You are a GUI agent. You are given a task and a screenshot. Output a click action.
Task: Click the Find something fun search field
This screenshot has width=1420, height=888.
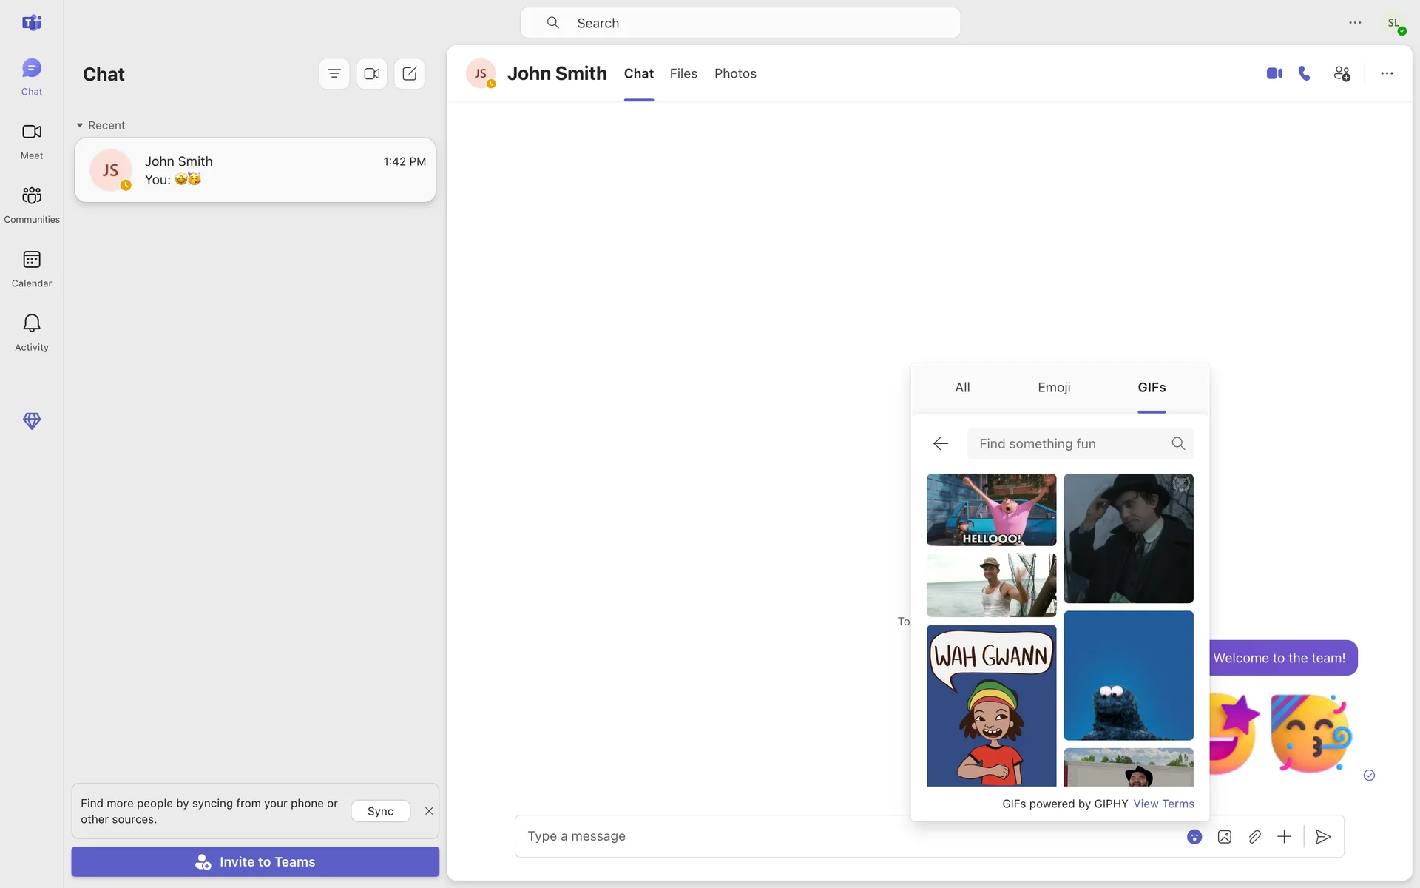(x=1069, y=444)
